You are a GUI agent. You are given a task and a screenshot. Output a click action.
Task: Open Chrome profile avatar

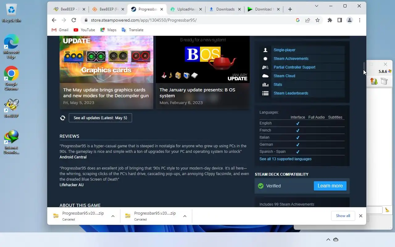click(x=349, y=20)
